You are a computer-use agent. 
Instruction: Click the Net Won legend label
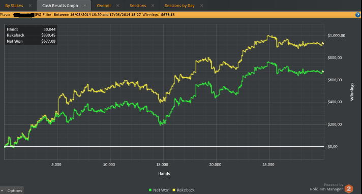coord(161,190)
